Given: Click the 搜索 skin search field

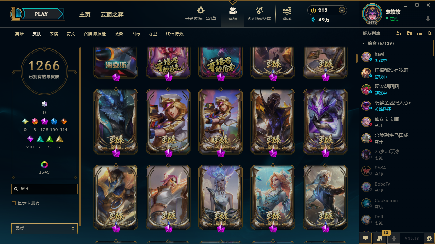Looking at the screenshot, I should pyautogui.click(x=45, y=189).
